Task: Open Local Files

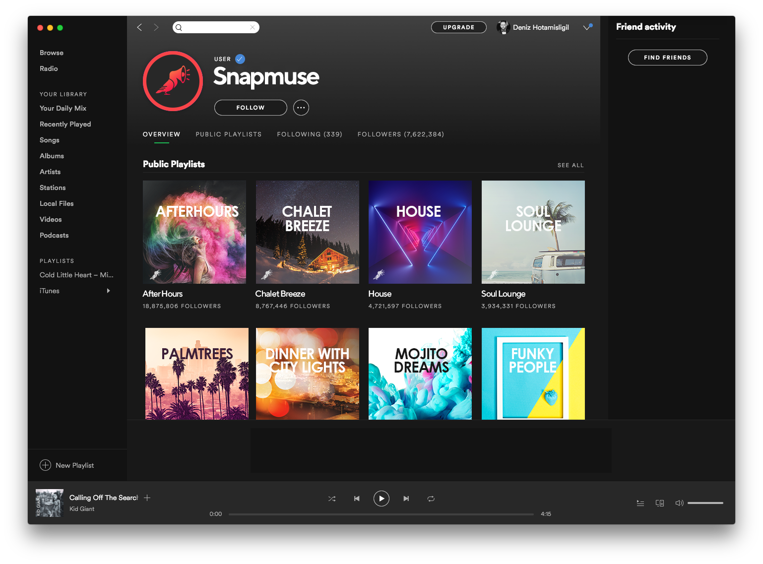Action: 57,203
